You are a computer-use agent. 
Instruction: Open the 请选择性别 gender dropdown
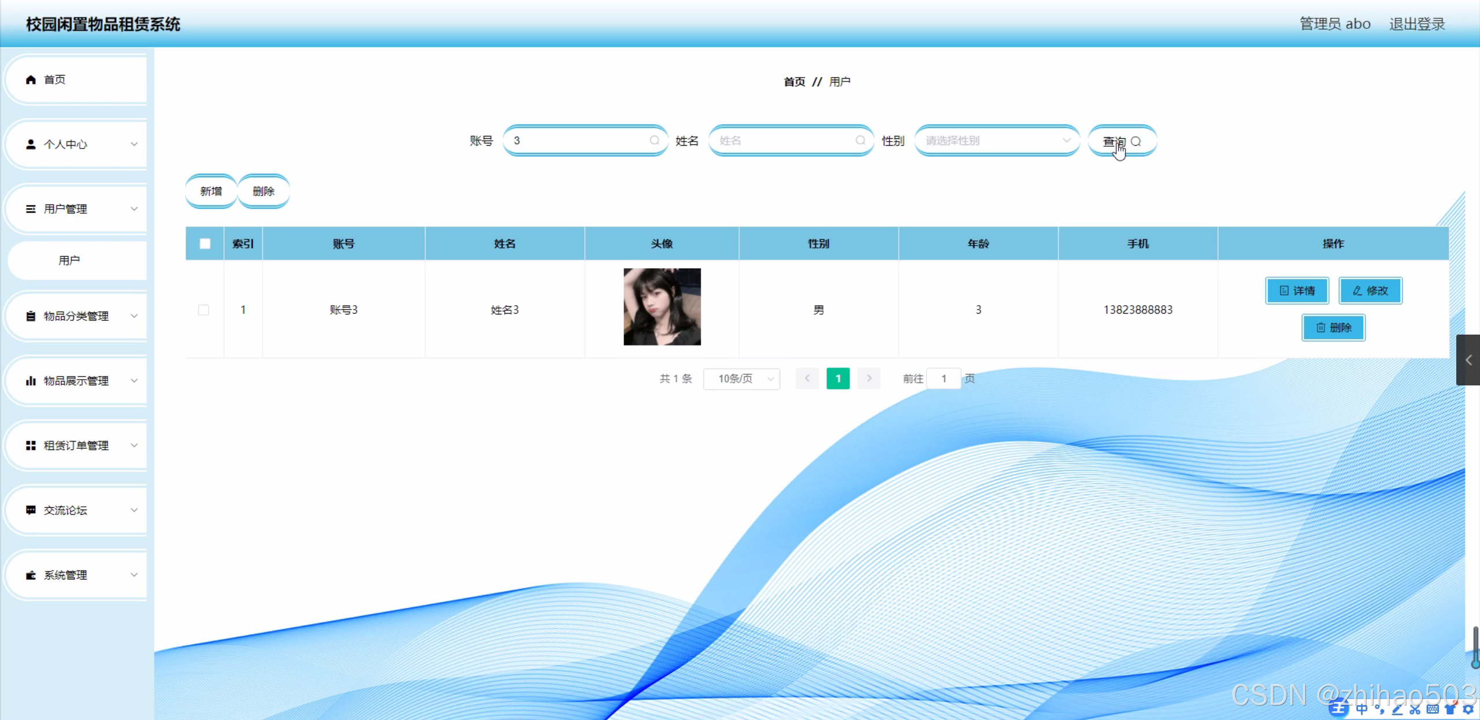coord(996,140)
